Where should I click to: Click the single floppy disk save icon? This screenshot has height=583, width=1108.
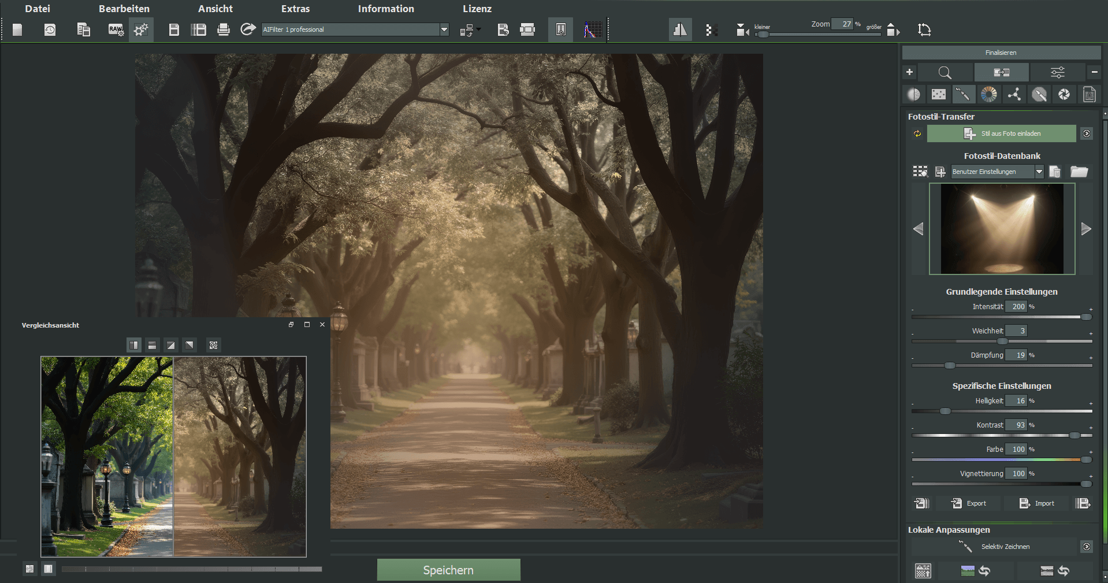pos(174,29)
